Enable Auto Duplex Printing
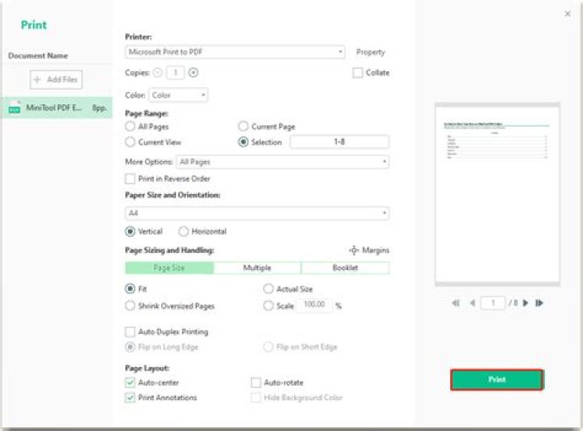The image size is (583, 431). point(130,332)
